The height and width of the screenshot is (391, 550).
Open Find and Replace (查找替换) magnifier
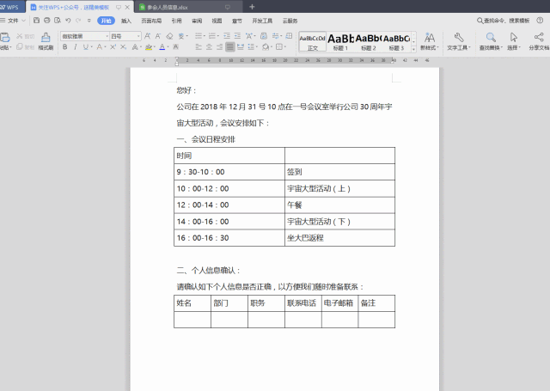pos(491,41)
